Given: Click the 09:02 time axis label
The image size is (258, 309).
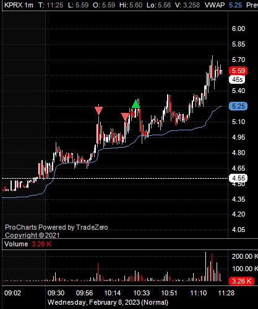Looking at the screenshot, I should [x=12, y=293].
